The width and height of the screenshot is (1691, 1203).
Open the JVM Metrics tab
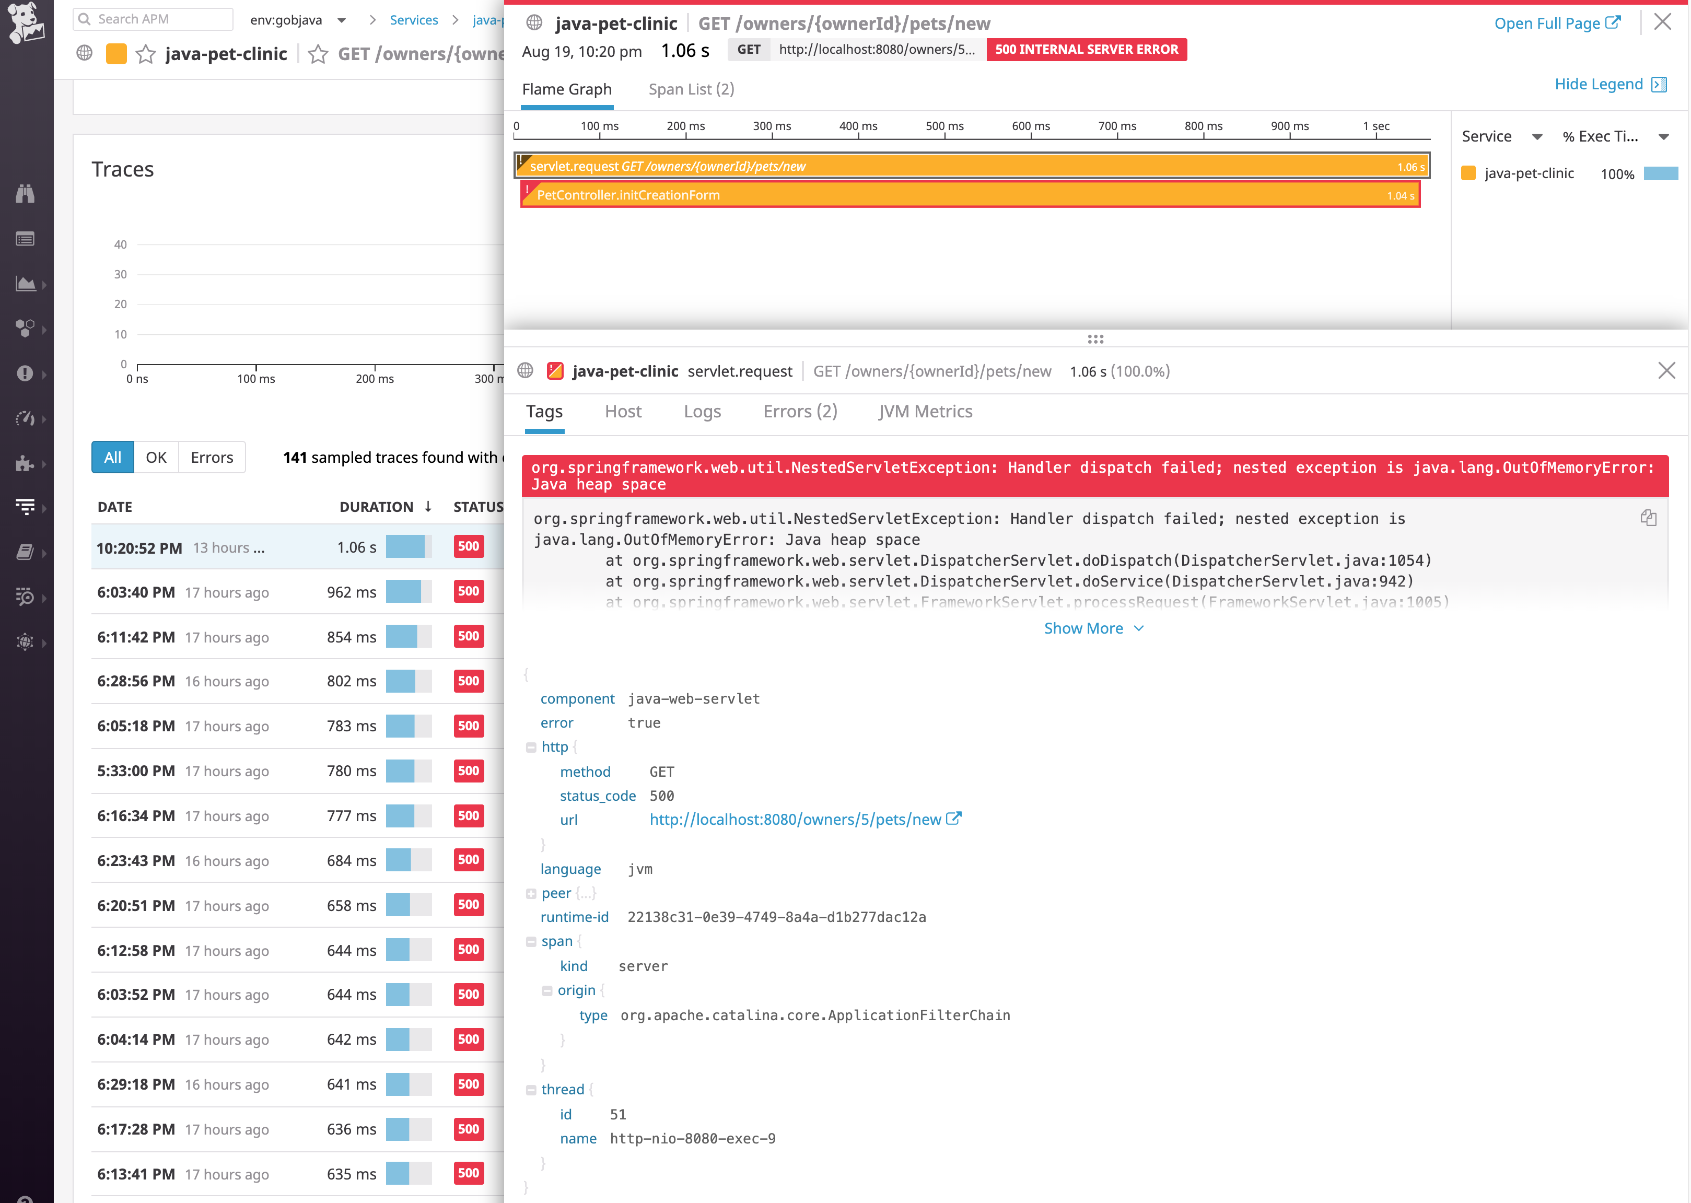coord(925,412)
